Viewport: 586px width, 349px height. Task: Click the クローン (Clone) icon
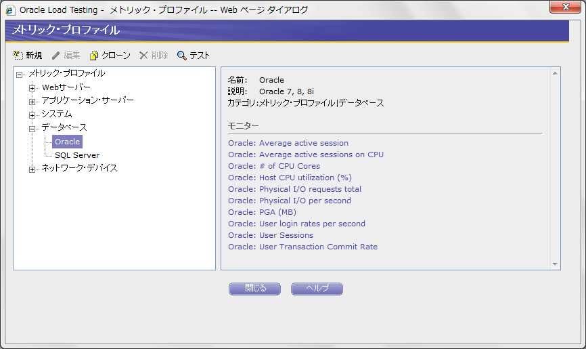pos(94,56)
